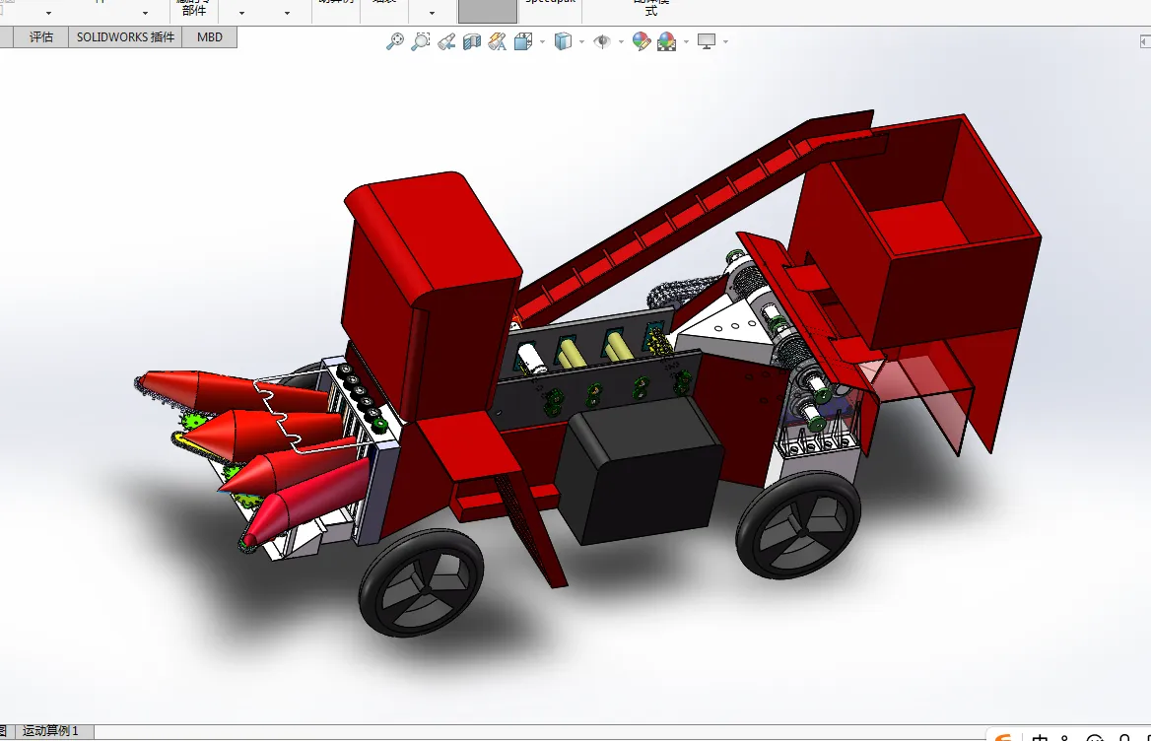Toggle the Hide/Show Items eye icon
The height and width of the screenshot is (741, 1151).
pyautogui.click(x=602, y=41)
